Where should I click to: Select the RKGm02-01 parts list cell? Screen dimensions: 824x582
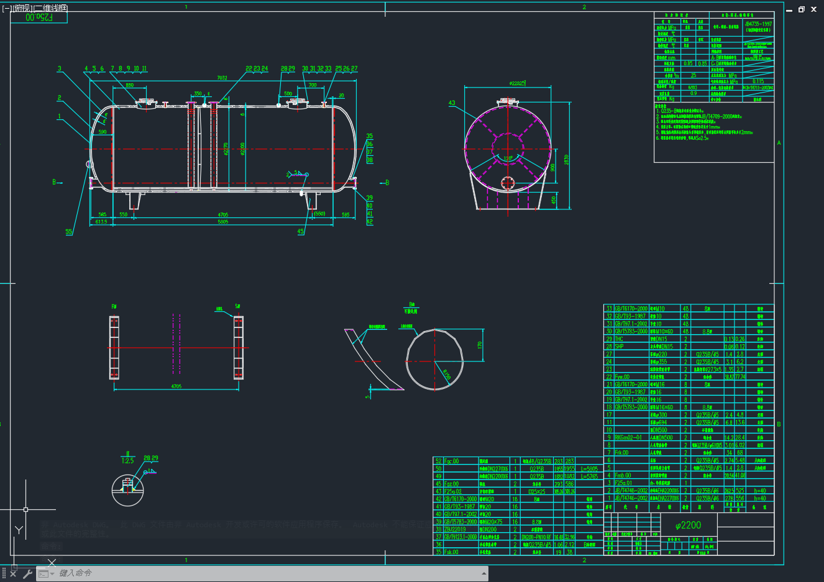[628, 437]
